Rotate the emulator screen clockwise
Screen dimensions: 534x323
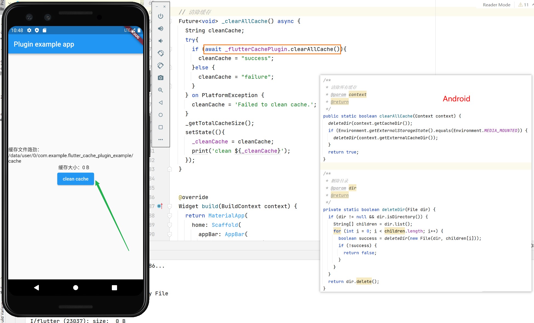pyautogui.click(x=161, y=66)
